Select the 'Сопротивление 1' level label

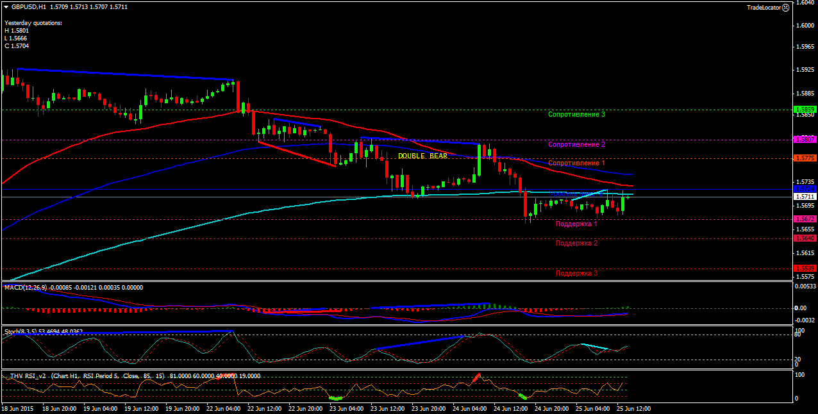576,163
